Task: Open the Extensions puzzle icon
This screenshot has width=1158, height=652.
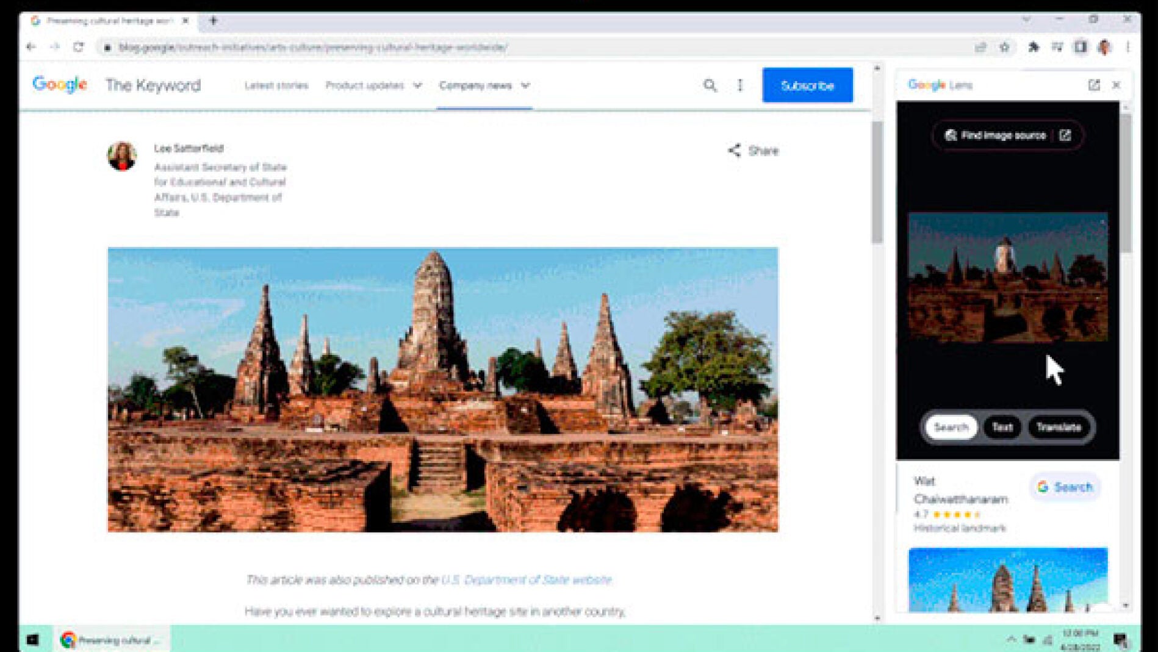Action: (1034, 47)
